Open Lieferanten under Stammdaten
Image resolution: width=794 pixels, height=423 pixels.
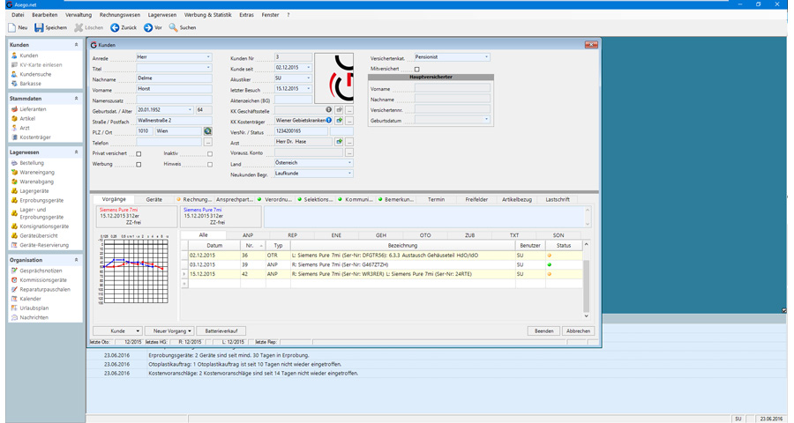tap(33, 109)
